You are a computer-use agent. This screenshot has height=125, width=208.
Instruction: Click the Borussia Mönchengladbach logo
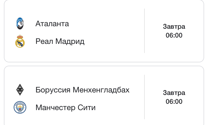point(20,90)
